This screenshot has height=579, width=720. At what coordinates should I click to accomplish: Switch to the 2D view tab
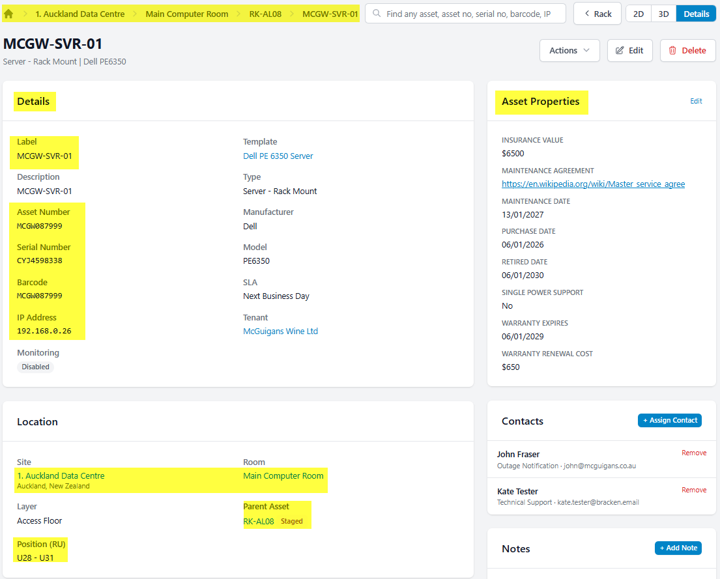pos(639,14)
